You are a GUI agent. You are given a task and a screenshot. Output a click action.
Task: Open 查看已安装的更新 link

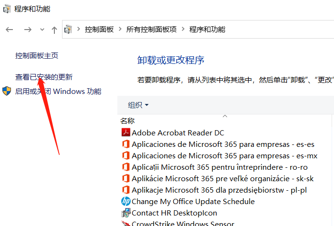pos(44,77)
